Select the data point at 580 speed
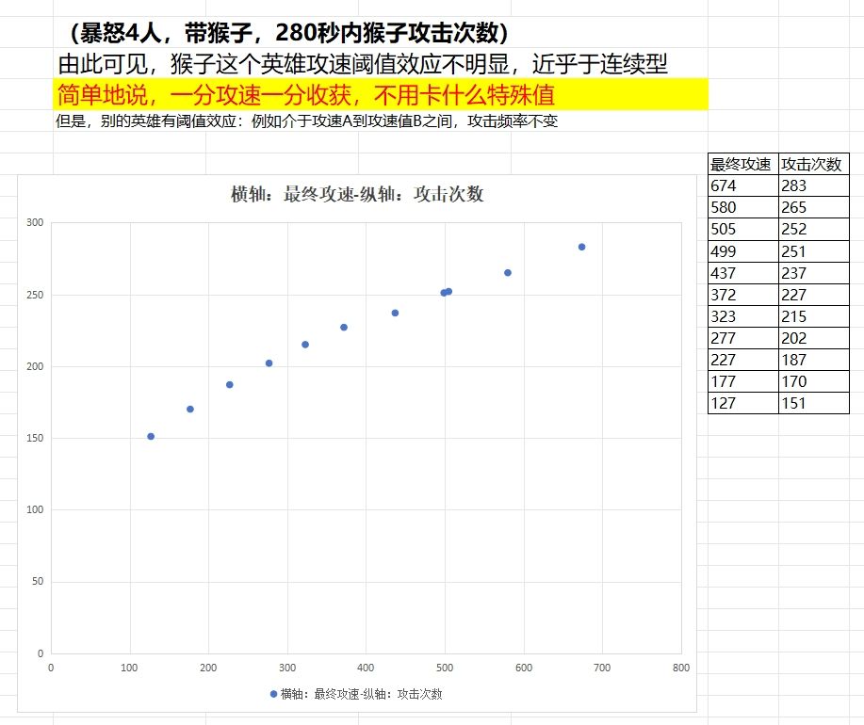This screenshot has height=725, width=864. (x=508, y=272)
